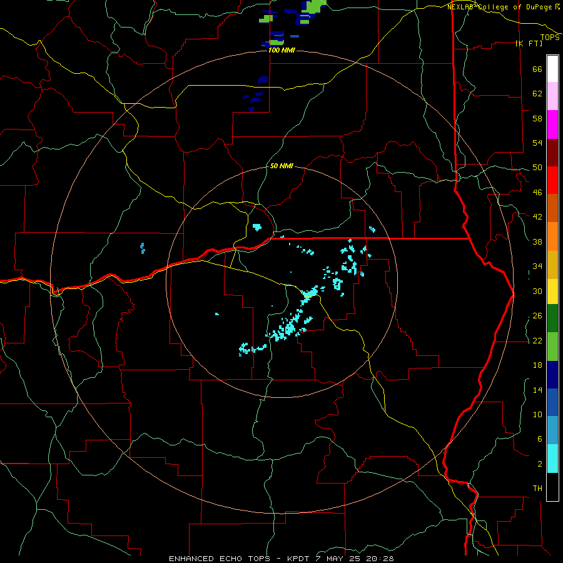Select the 26 legend value
The image size is (563, 563).
[x=537, y=316]
